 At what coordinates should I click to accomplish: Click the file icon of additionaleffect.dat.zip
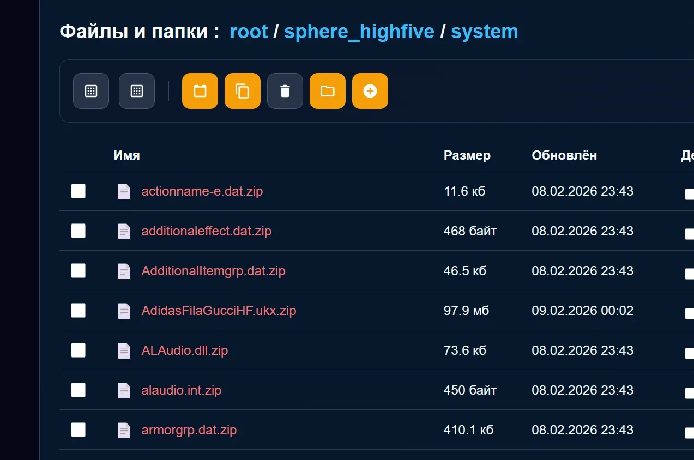(124, 231)
